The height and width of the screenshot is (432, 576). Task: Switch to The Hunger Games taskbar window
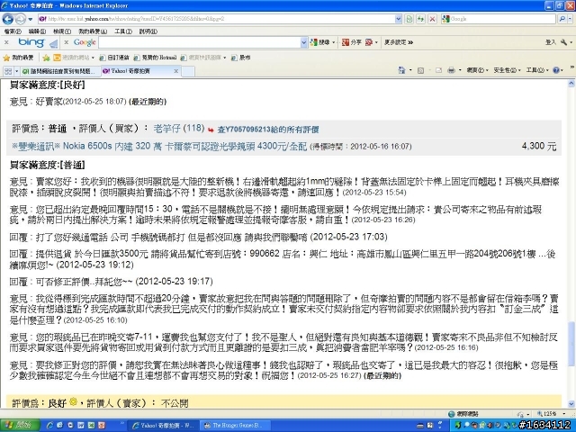tap(236, 426)
